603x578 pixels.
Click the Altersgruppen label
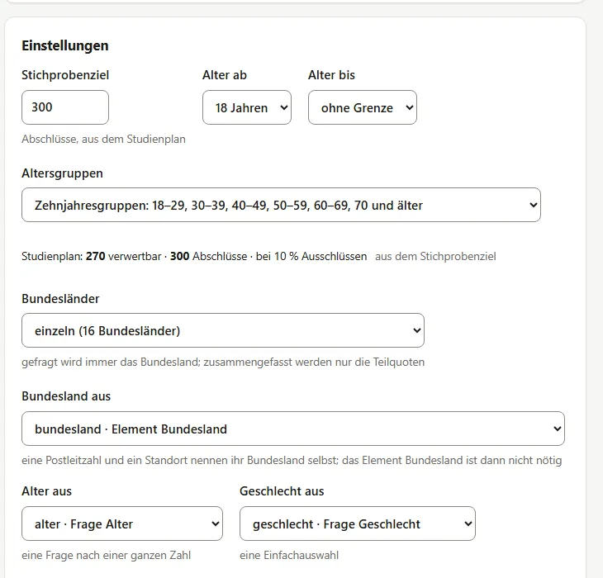coord(62,173)
